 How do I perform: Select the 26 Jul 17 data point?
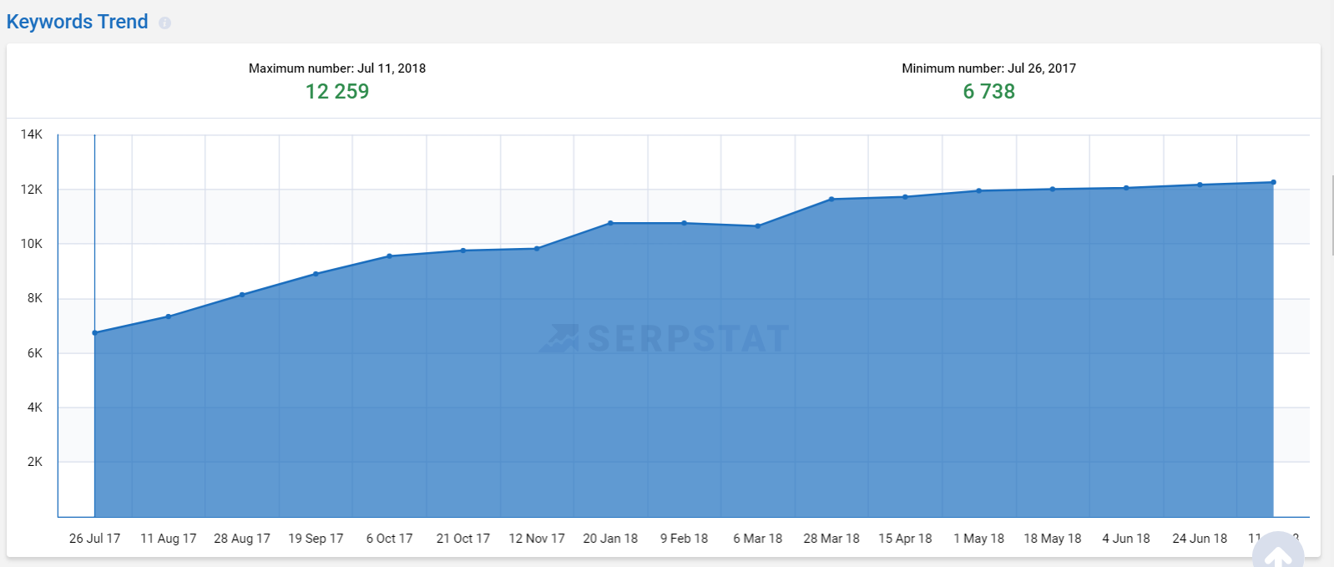pyautogui.click(x=95, y=332)
